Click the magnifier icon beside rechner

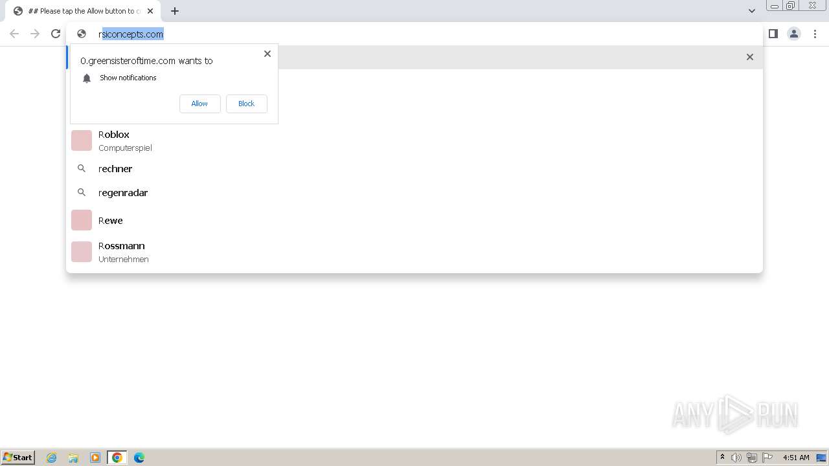click(x=82, y=168)
